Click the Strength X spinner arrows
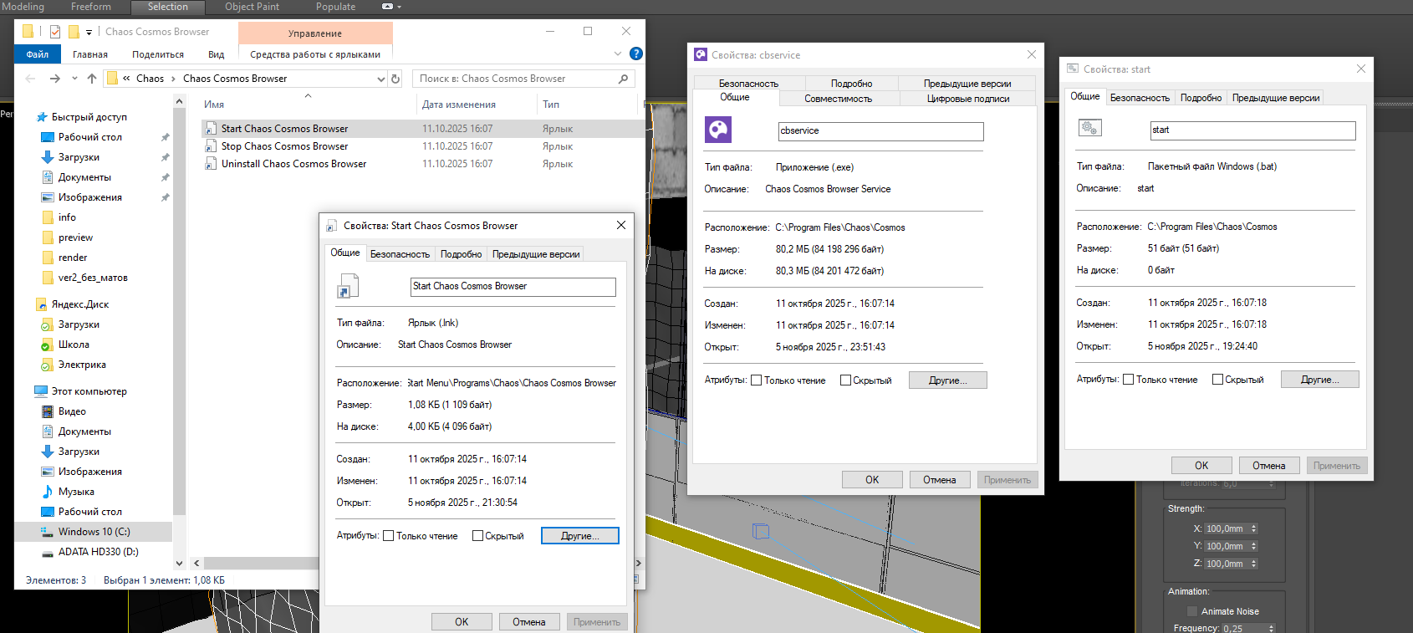Image resolution: width=1413 pixels, height=633 pixels. tap(1253, 528)
